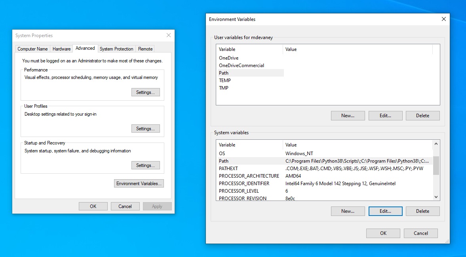Edit the selected system Path variable

pyautogui.click(x=385, y=211)
